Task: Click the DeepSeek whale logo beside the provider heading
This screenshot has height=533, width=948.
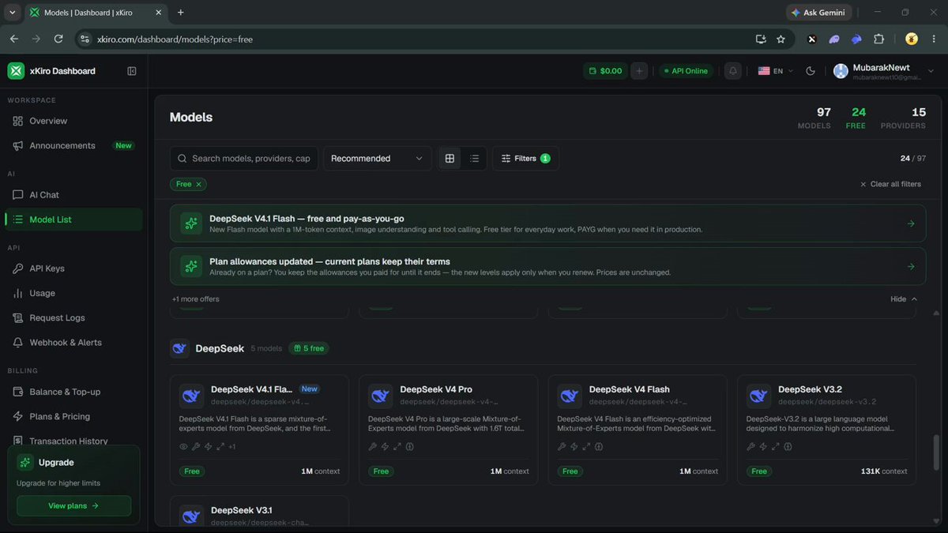Action: 180,348
